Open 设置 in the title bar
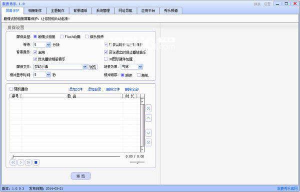 (x=267, y=4)
